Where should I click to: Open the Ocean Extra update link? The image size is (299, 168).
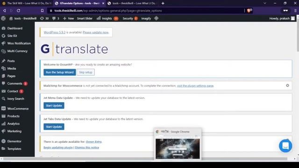click(x=93, y=142)
